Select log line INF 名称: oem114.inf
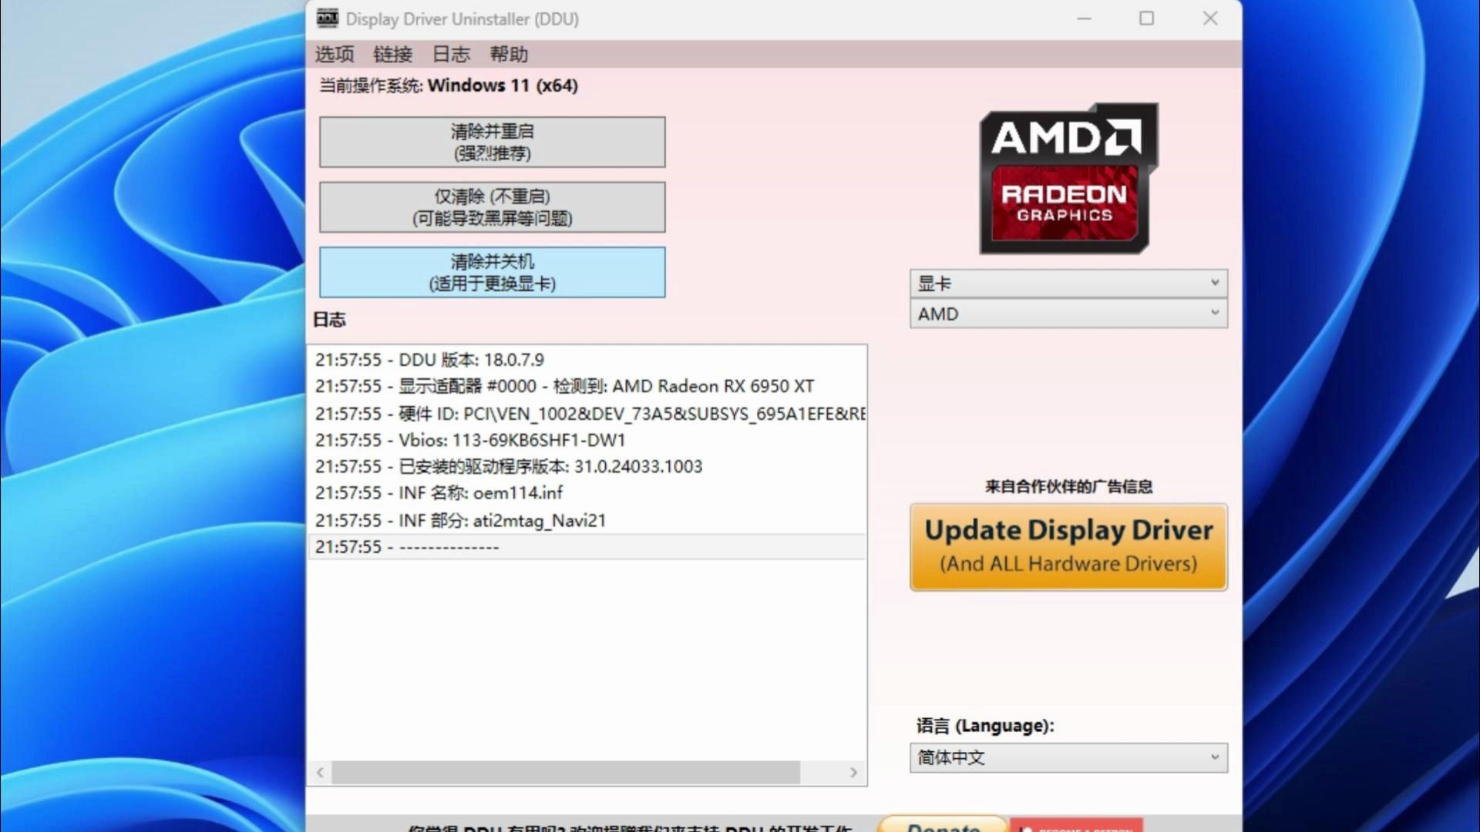Screen dimensions: 1480x832 pos(586,492)
